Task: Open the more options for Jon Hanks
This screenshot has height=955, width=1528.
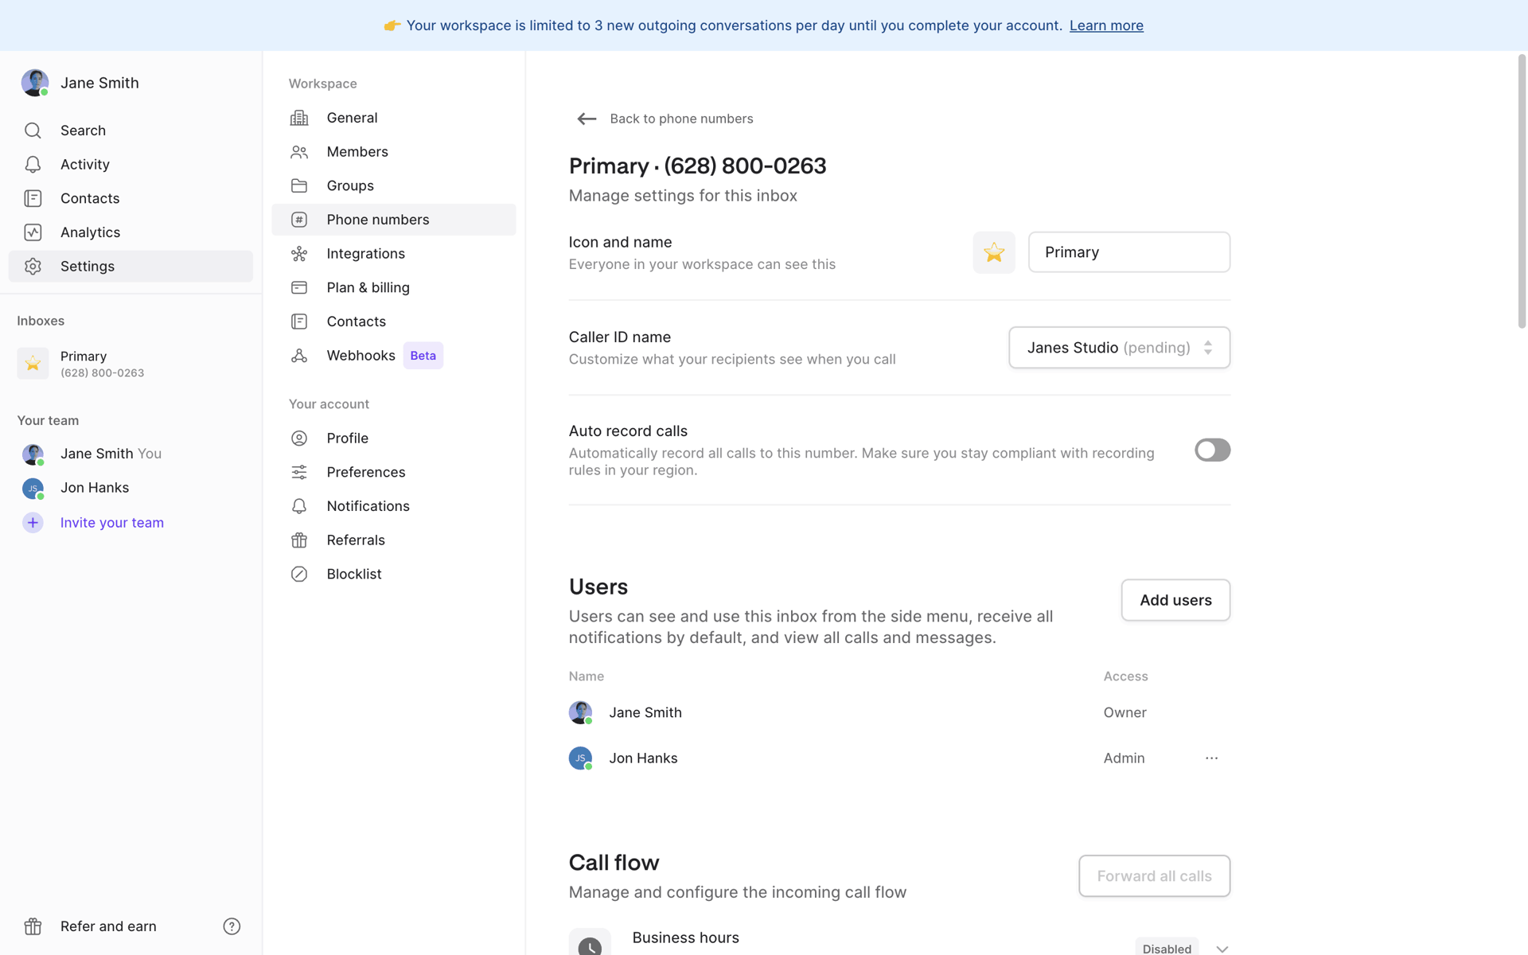Action: [1211, 758]
